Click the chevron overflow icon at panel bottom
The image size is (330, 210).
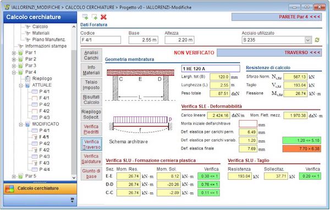pos(73,200)
